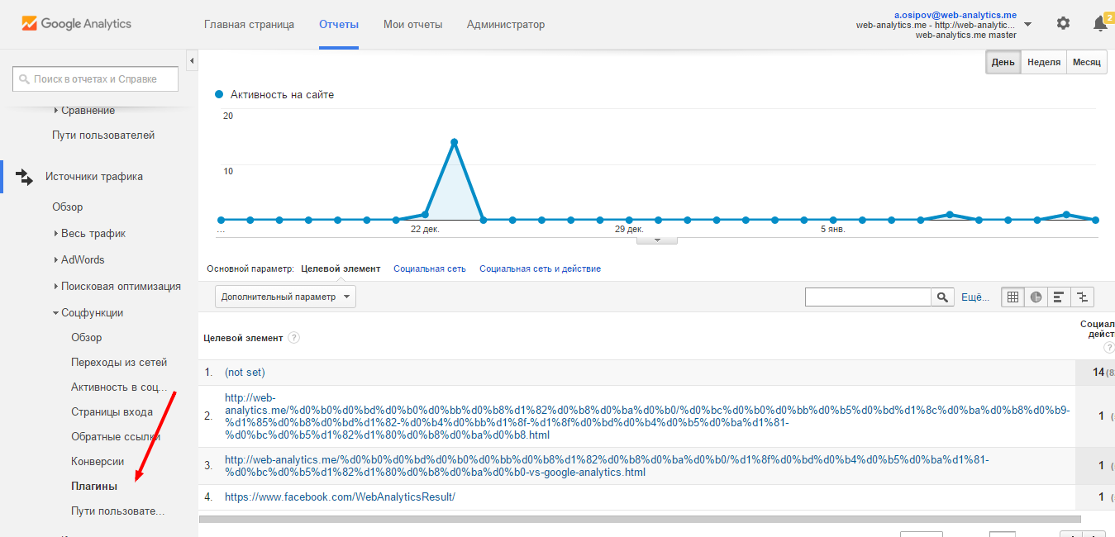Switch to pie chart view icon
This screenshot has width=1115, height=537.
coord(1036,297)
